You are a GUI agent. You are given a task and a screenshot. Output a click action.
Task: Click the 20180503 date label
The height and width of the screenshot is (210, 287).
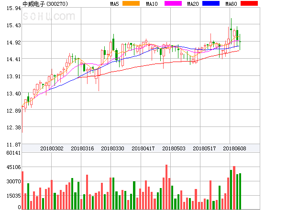pyautogui.click(x=174, y=148)
